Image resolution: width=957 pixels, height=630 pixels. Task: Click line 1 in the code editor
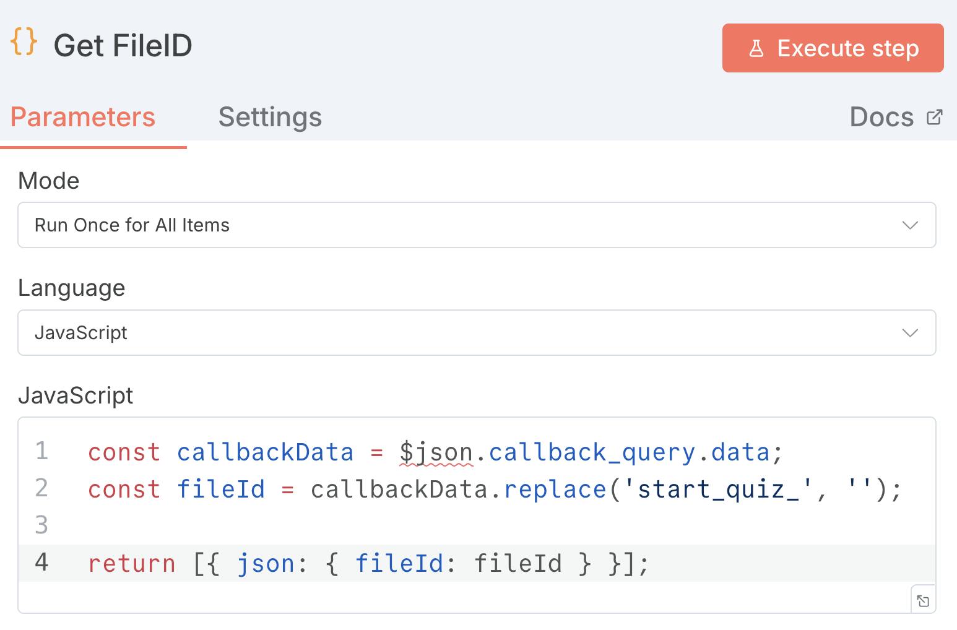click(x=433, y=452)
